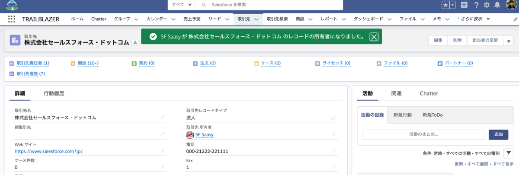The width and height of the screenshot is (519, 175).
Task: Click the 削除 button
Action: click(x=457, y=40)
